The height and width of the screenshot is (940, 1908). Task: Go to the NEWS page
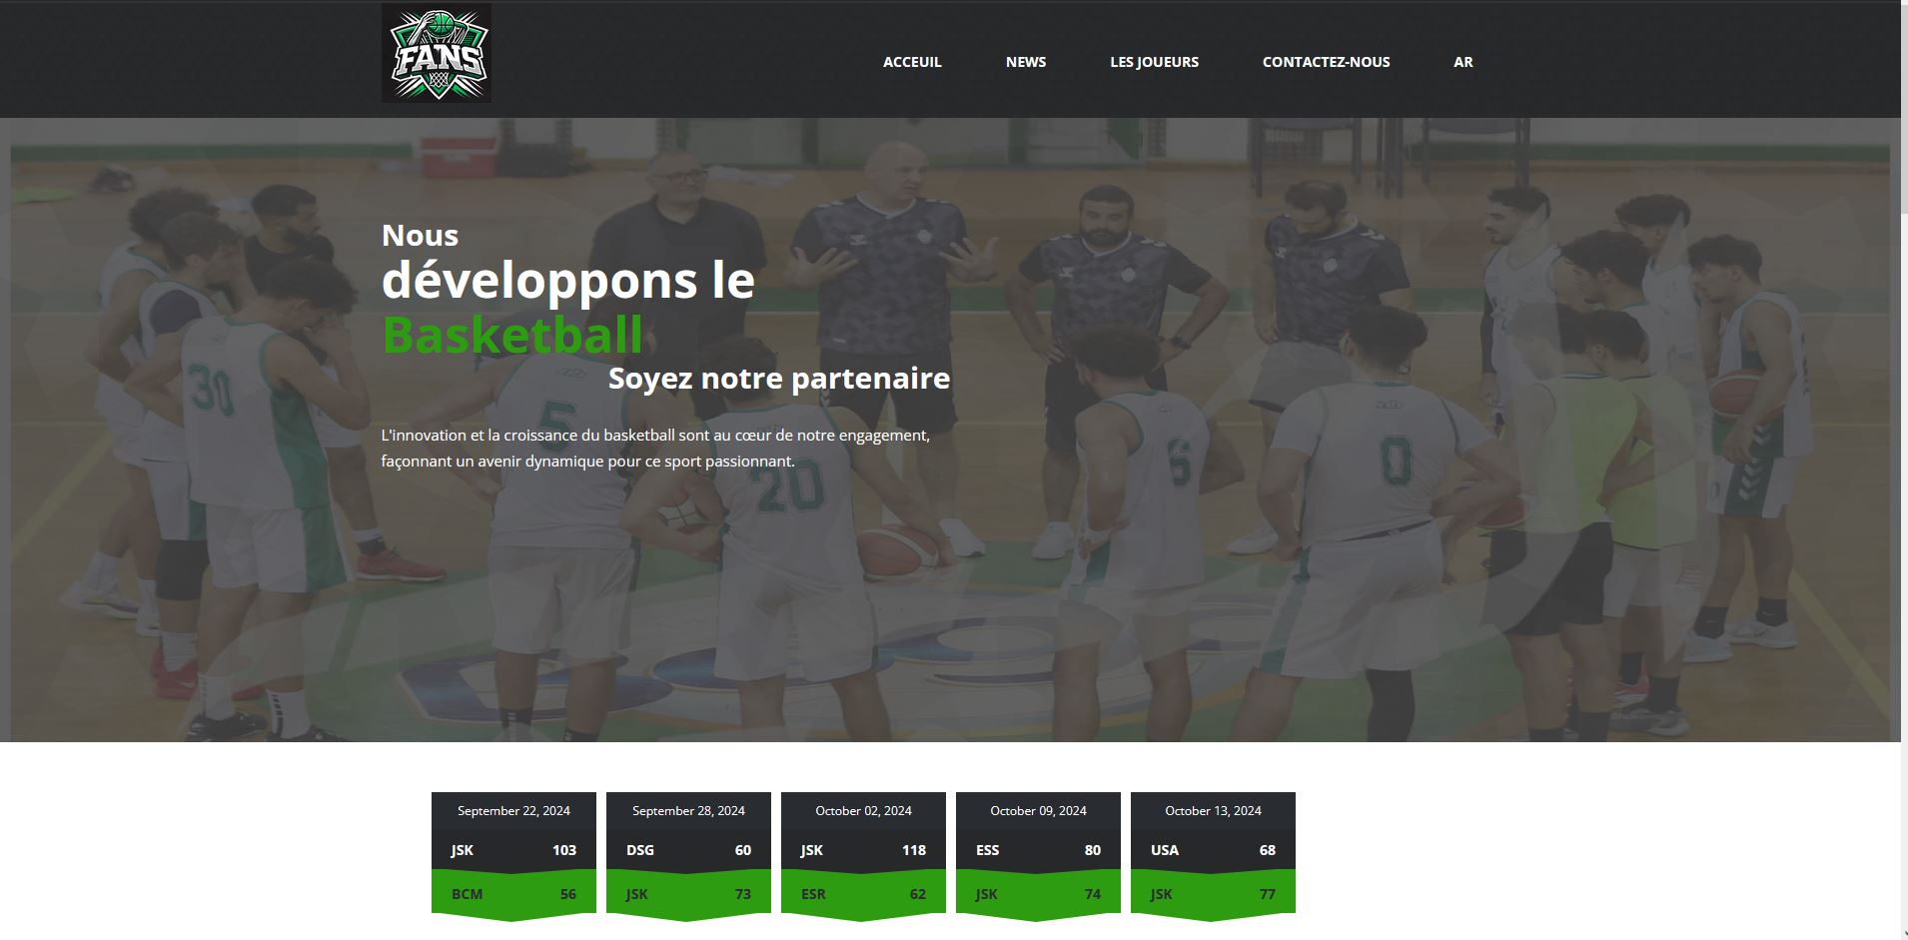1026,62
